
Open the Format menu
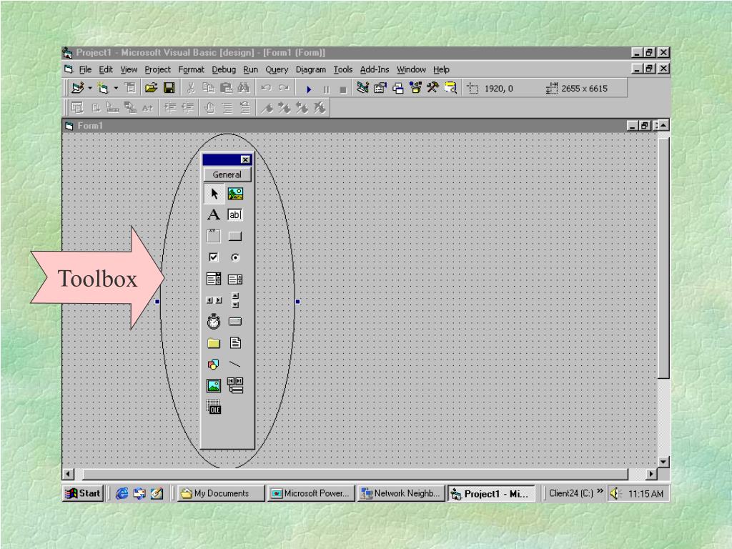coord(192,69)
